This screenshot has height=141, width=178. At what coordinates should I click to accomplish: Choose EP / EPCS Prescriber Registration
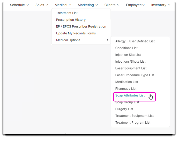click(x=81, y=26)
